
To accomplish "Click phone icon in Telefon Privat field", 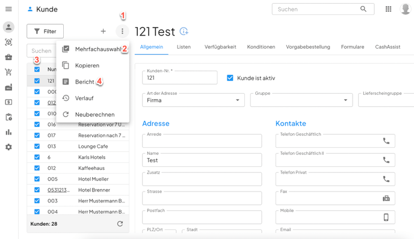I will coord(386,179).
